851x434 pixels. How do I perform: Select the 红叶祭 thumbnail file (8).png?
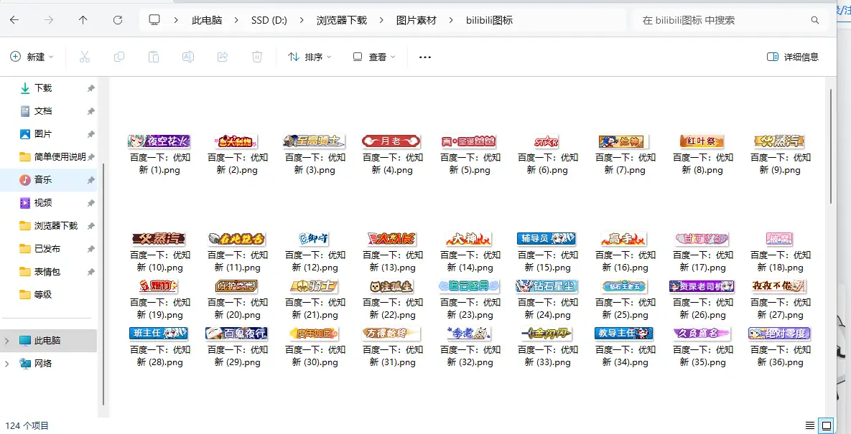[702, 141]
